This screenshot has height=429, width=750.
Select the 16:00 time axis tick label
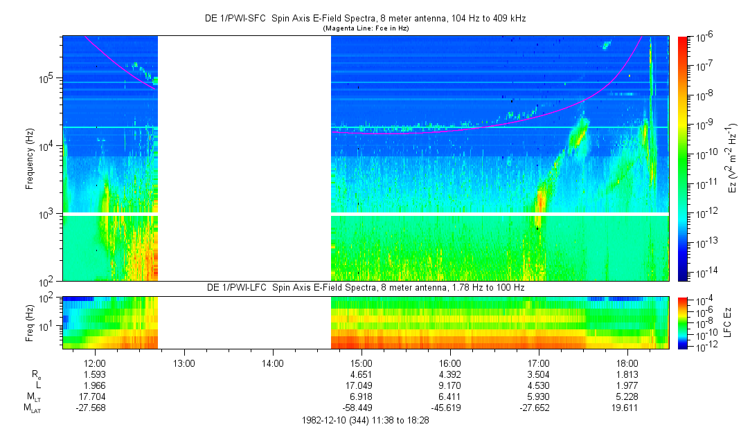[x=450, y=363]
